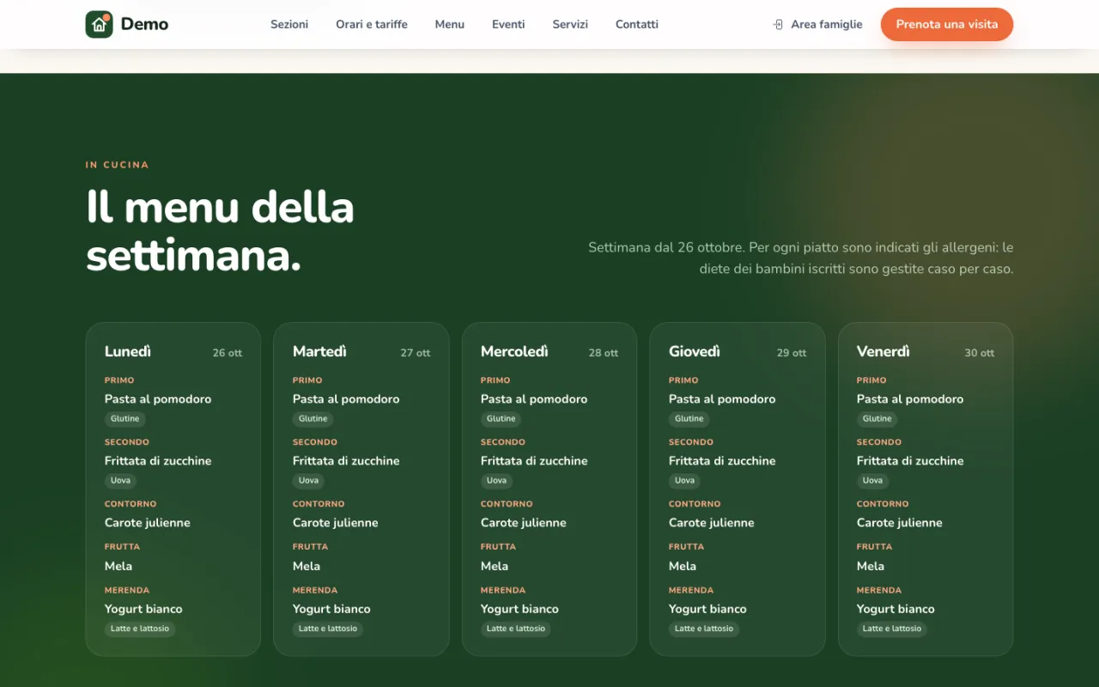This screenshot has width=1099, height=687.
Task: Select the Lunedì day heading
Action: pos(128,351)
